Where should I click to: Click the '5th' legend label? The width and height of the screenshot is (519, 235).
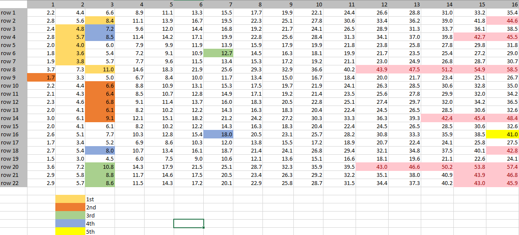91,232
